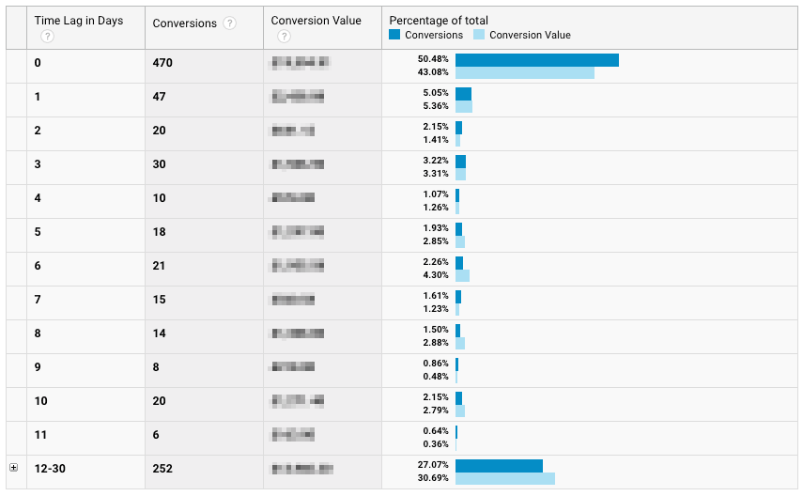Click help icon under Time Lag in Days
Image resolution: width=803 pixels, height=496 pixels.
47,37
